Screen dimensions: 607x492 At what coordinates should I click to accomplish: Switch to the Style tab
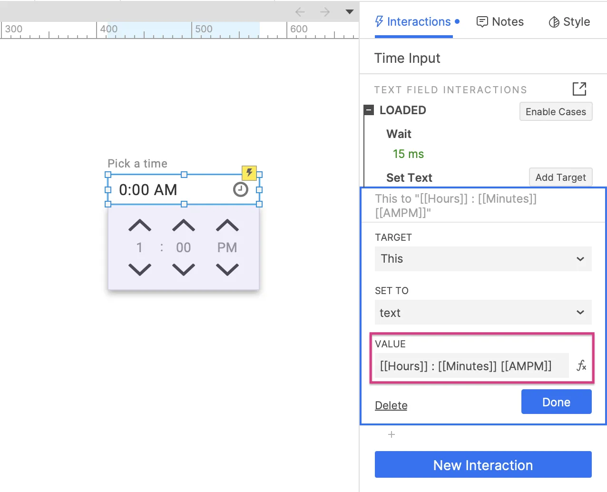coord(569,22)
